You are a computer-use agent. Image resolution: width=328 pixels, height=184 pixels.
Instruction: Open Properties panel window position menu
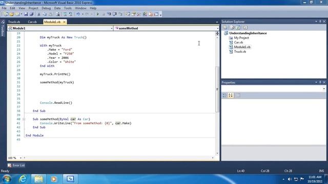click(316, 82)
